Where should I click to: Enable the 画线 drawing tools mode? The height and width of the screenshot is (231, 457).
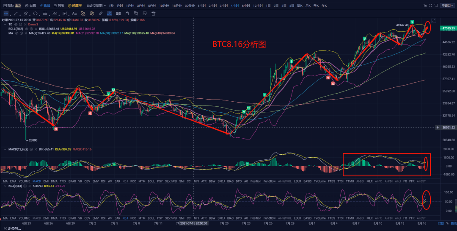[x=45, y=6]
